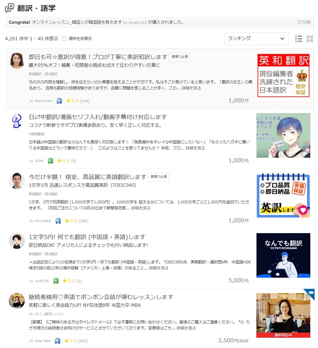Viewport: 318px width, 348px height.
Task: Click seller name Hiro Nakai
Action: (x=43, y=221)
